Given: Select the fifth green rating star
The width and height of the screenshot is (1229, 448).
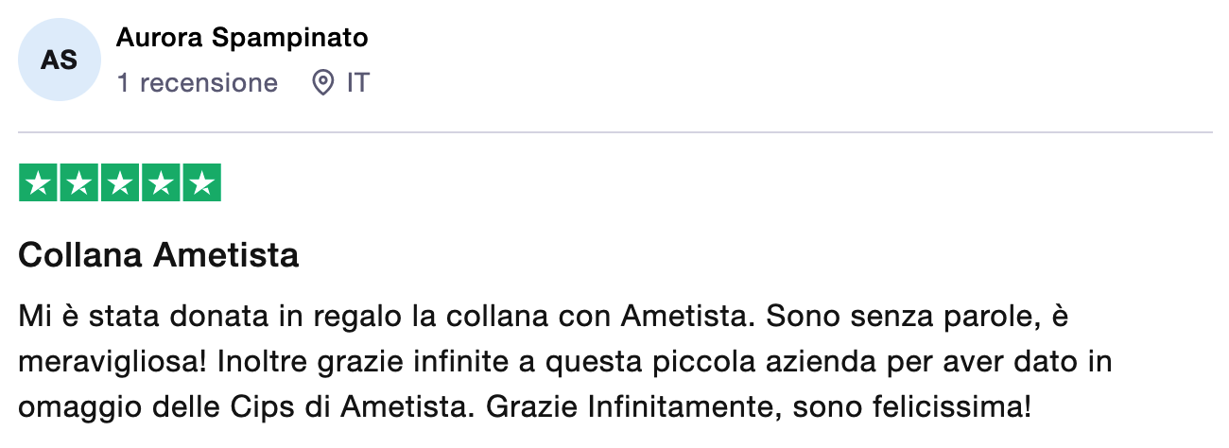Looking at the screenshot, I should coord(201,183).
